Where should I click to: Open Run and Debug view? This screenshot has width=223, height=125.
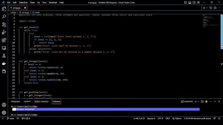click(x=4, y=32)
